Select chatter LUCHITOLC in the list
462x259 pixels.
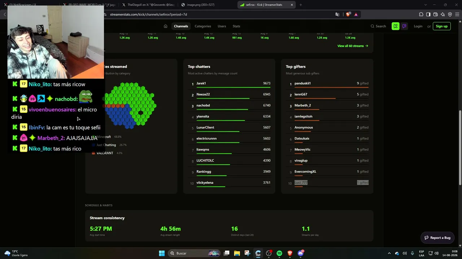[205, 160]
